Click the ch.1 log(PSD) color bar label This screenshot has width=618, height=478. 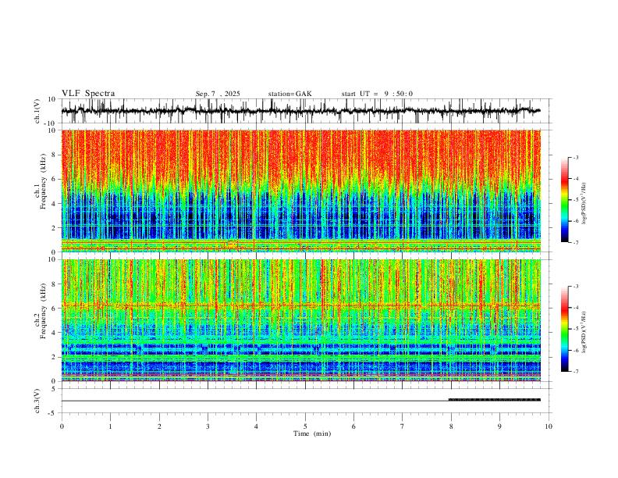coord(584,204)
